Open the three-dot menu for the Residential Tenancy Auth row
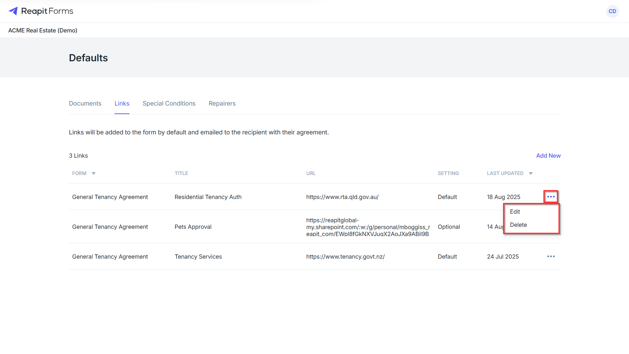The image size is (629, 354). tap(551, 197)
